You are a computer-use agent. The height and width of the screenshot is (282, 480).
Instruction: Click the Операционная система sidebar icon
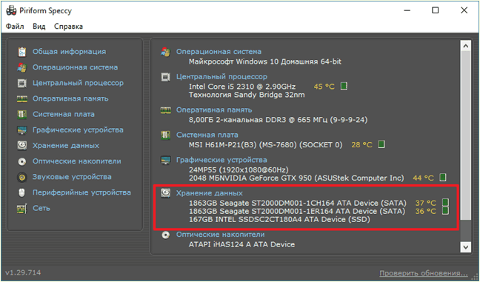21,67
